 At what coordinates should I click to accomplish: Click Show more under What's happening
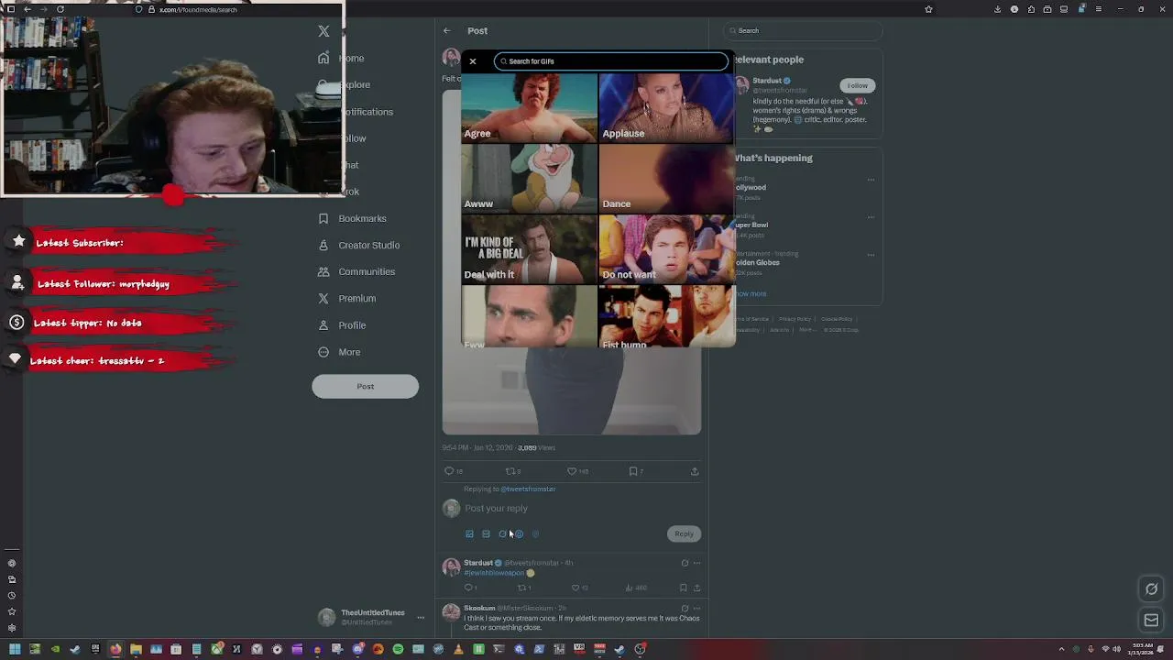750,293
